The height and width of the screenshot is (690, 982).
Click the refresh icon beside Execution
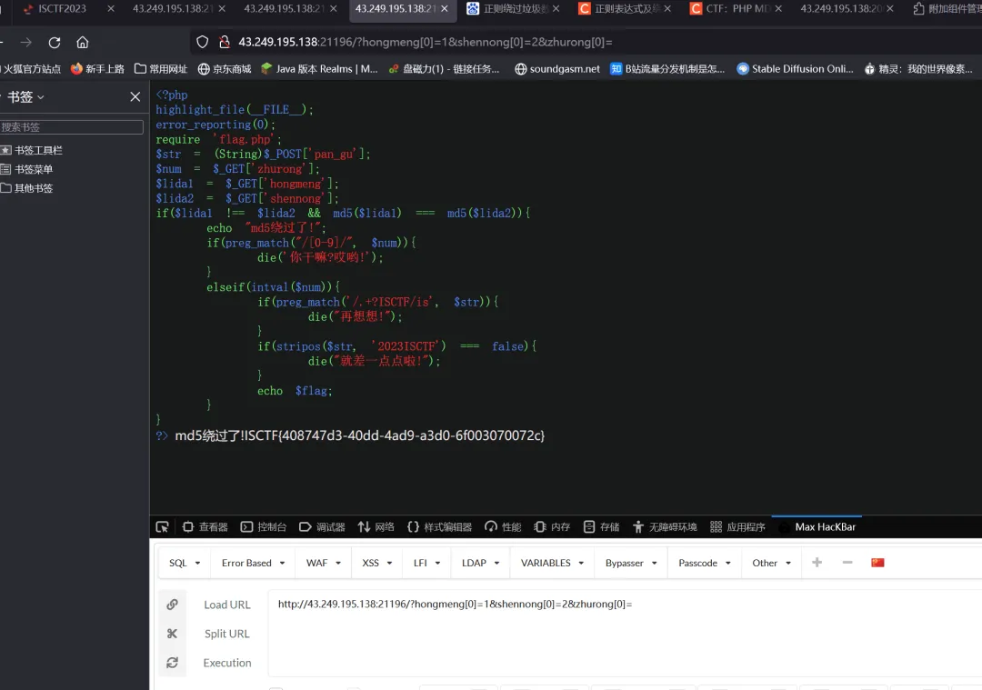172,663
